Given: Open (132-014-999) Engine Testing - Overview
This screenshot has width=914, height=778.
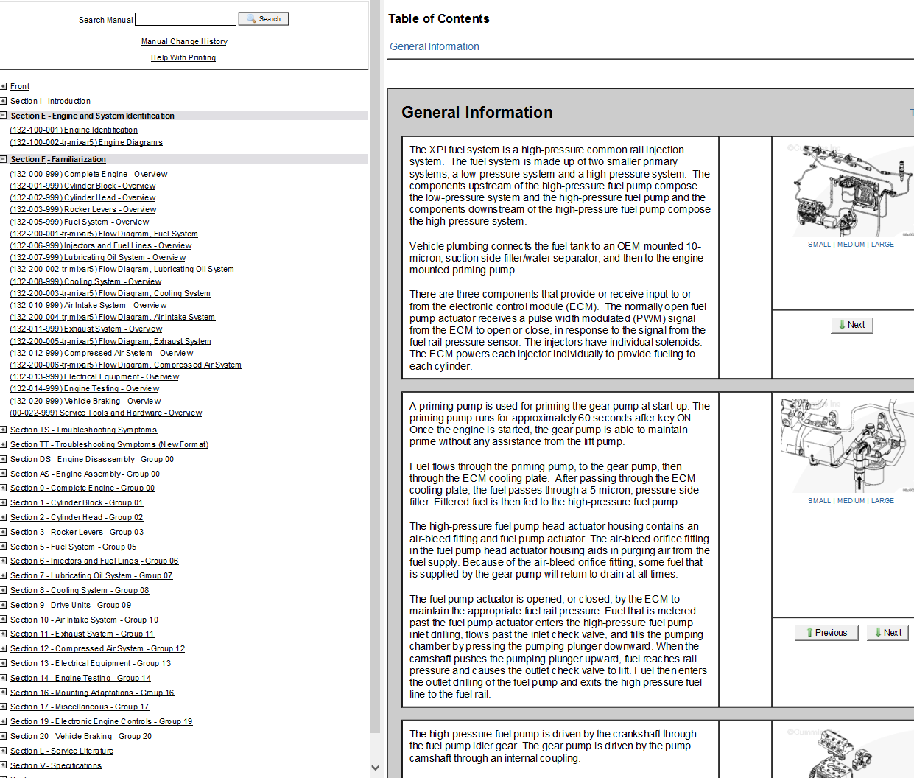Looking at the screenshot, I should (84, 389).
